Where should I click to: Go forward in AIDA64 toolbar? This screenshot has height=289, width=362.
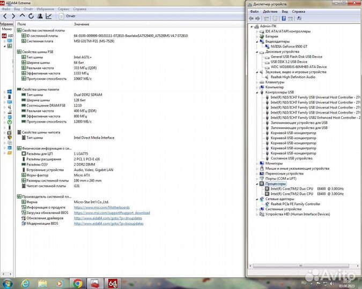(x=13, y=16)
